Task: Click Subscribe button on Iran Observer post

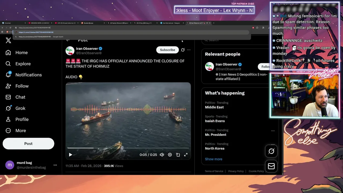Action: [167, 50]
